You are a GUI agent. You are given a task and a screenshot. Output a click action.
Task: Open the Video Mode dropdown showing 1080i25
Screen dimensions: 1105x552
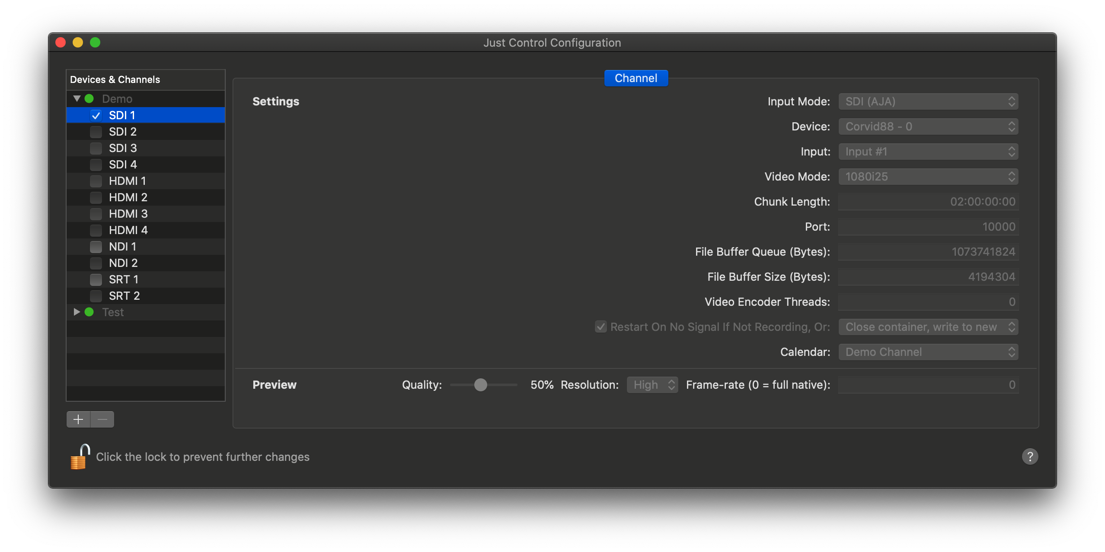pos(928,177)
